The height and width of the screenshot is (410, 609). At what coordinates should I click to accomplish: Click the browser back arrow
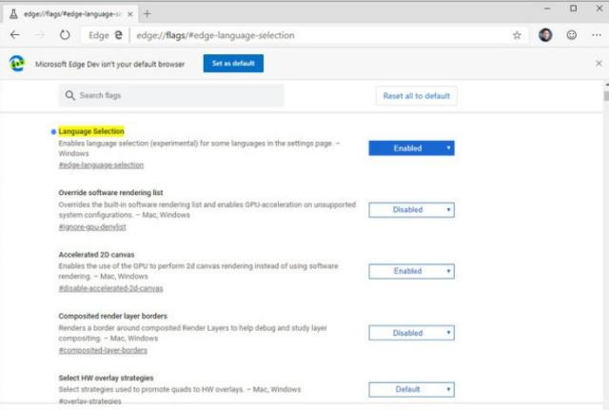[x=15, y=34]
